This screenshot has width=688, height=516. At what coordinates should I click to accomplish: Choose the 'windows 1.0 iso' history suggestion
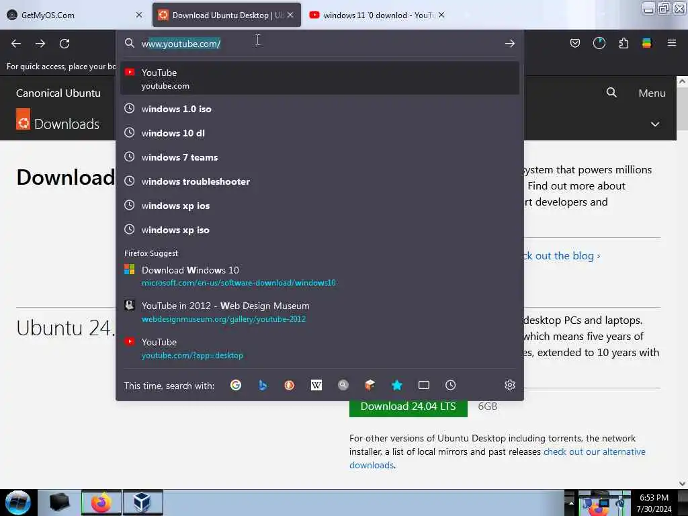pos(319,109)
